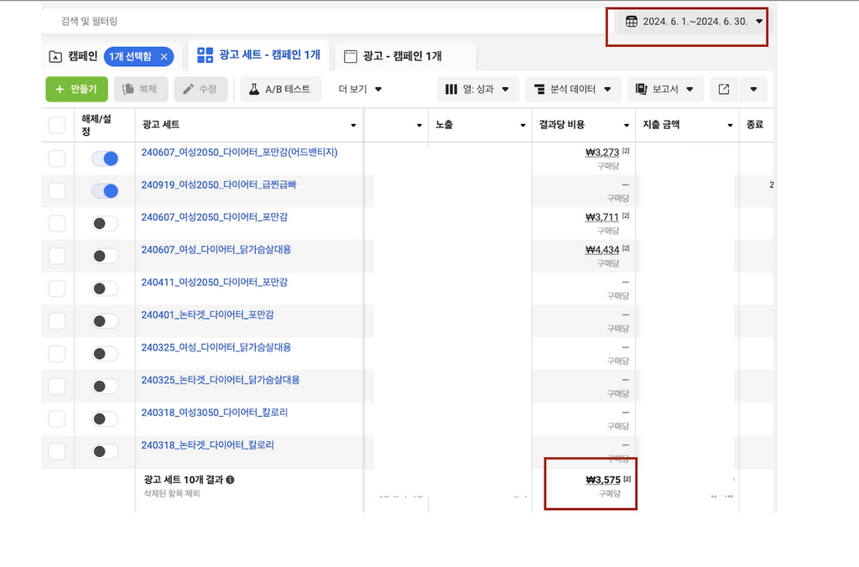The height and width of the screenshot is (567, 859).
Task: Open the 열: 성과 columns dropdown
Action: point(477,89)
